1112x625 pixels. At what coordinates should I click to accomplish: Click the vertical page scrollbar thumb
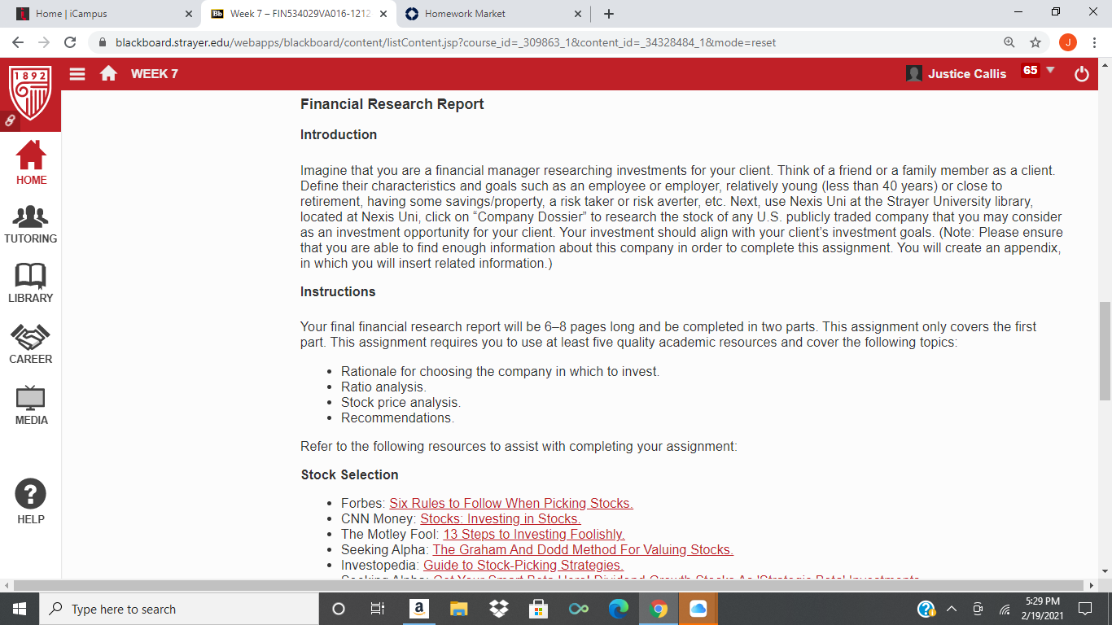pyautogui.click(x=1105, y=352)
